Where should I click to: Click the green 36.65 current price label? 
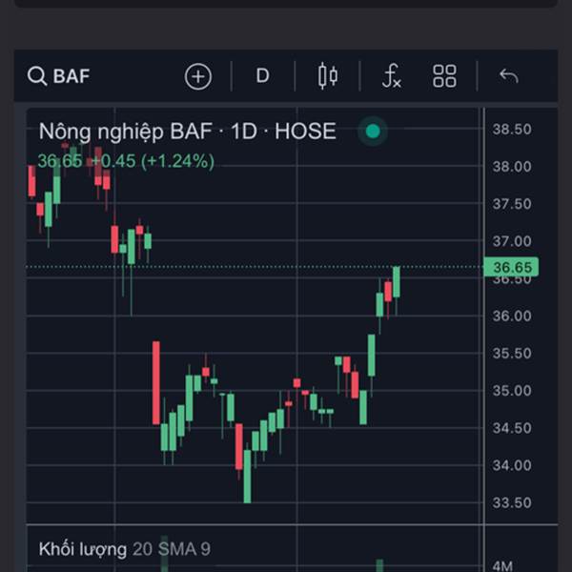coord(511,267)
